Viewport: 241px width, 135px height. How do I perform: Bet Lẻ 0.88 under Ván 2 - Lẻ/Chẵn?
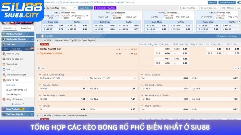click(165, 78)
